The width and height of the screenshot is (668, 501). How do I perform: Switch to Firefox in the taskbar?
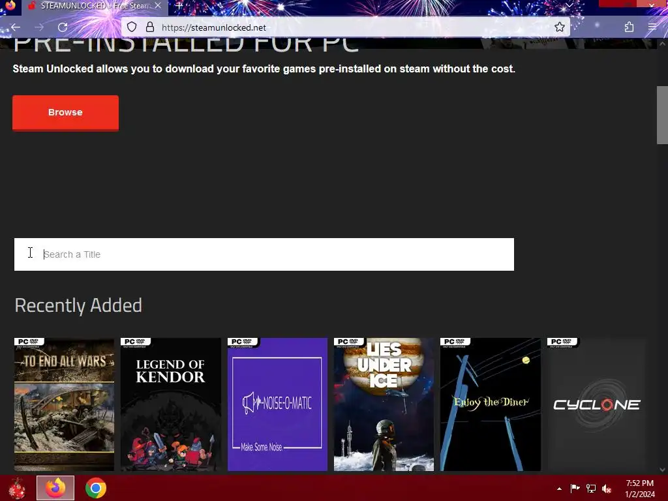[x=55, y=488]
